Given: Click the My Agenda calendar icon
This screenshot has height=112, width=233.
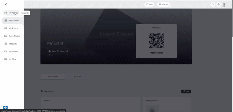Looking at the screenshot, I should tap(6, 13).
